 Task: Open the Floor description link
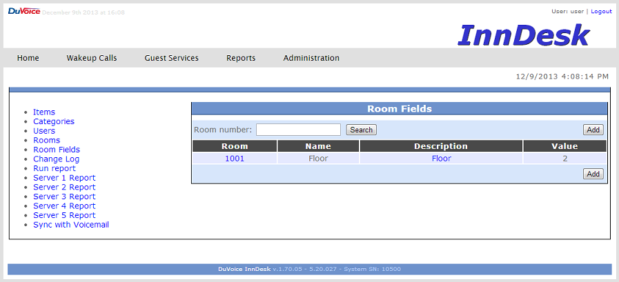(442, 159)
